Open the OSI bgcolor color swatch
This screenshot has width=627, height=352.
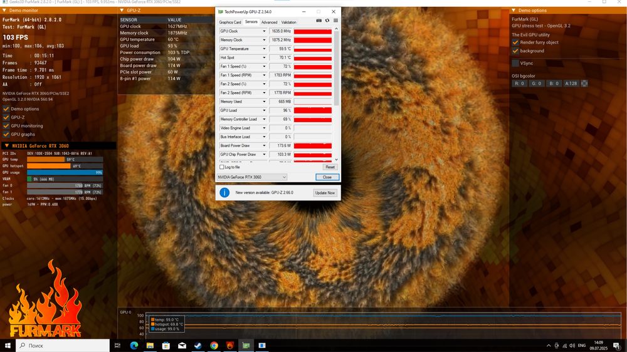(584, 83)
